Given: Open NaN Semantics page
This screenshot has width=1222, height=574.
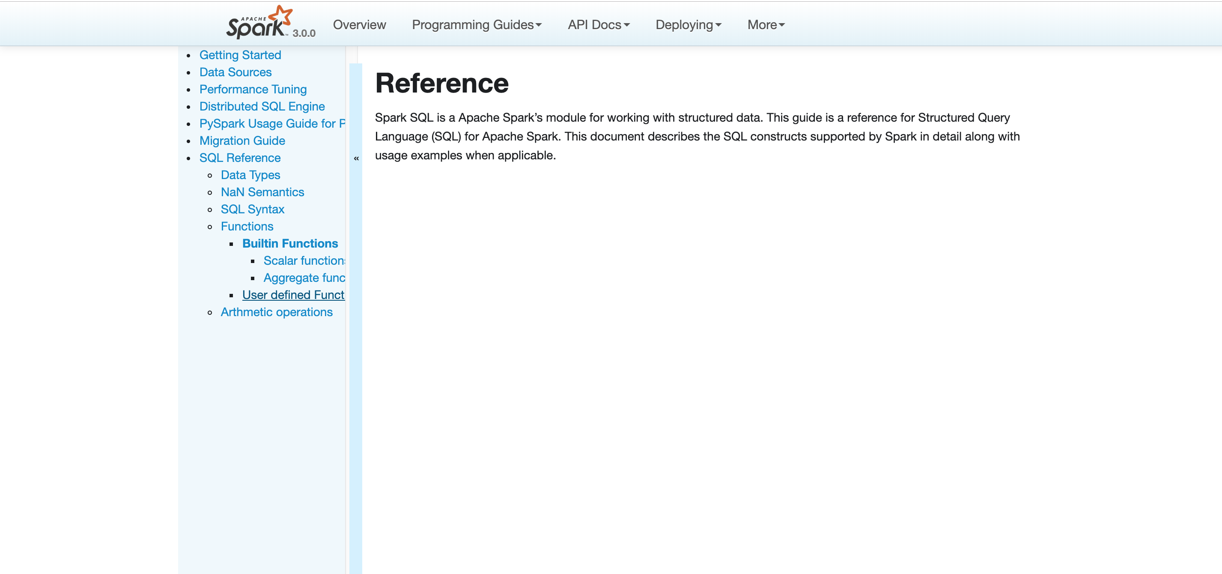Looking at the screenshot, I should (262, 192).
